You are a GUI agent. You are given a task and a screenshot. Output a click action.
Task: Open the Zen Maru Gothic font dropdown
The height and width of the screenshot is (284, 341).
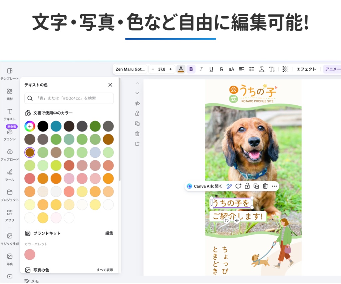coord(130,69)
